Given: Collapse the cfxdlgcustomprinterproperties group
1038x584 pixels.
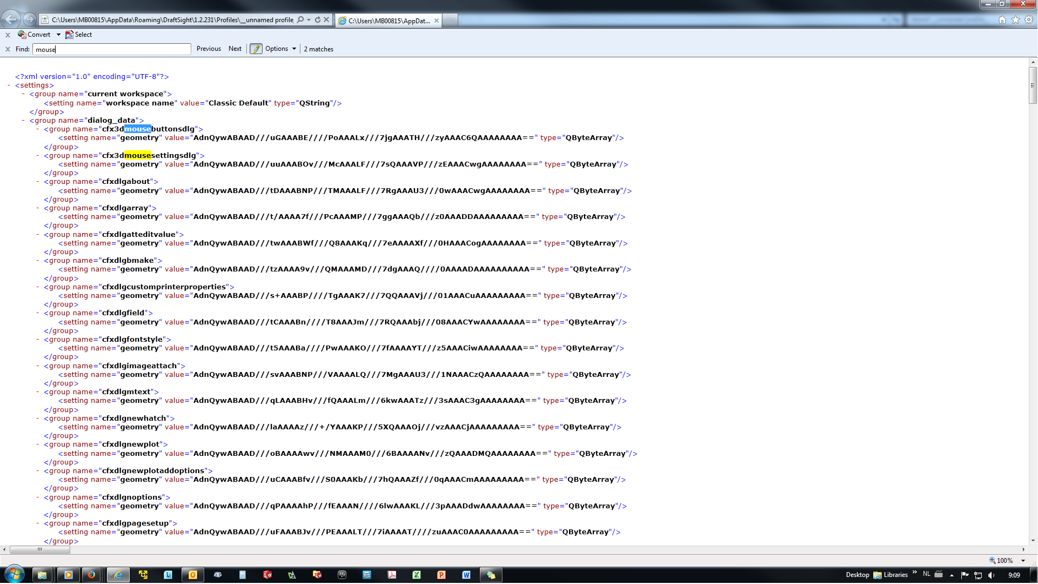Looking at the screenshot, I should 38,287.
